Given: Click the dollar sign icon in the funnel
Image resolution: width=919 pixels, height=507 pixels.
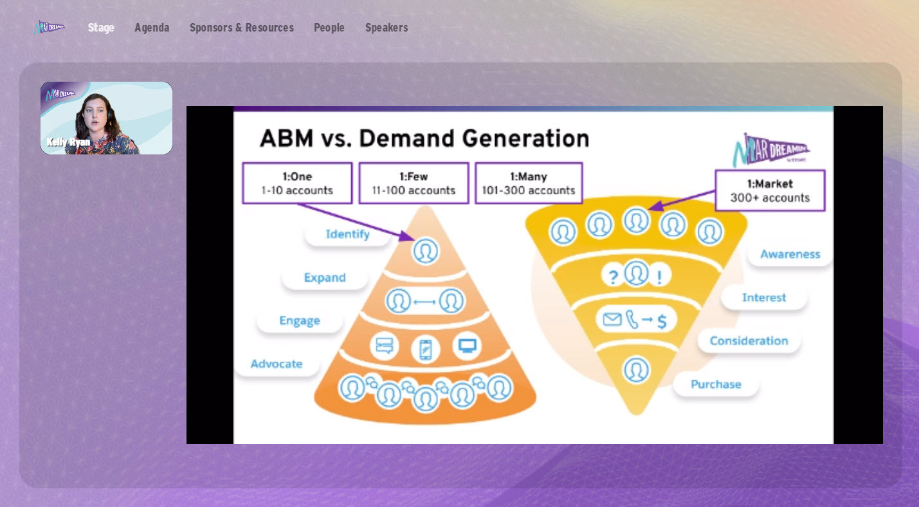Looking at the screenshot, I should (x=662, y=320).
